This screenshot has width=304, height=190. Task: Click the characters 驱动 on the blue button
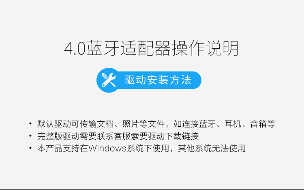135,80
